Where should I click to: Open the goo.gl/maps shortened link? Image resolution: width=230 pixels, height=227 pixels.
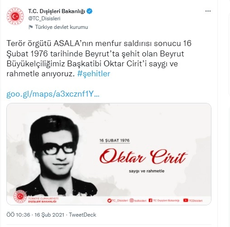point(53,94)
